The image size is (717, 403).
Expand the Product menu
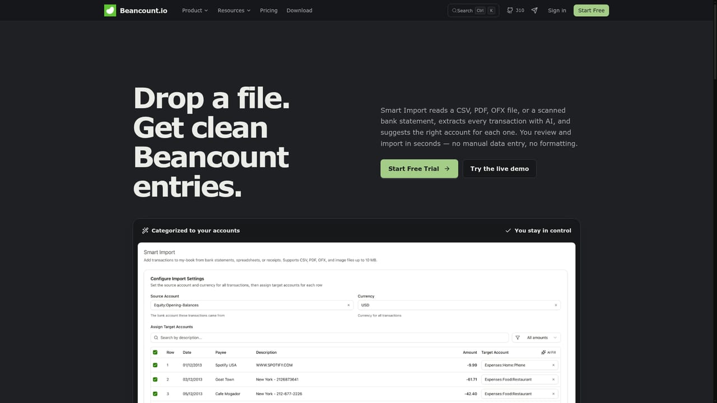195,10
